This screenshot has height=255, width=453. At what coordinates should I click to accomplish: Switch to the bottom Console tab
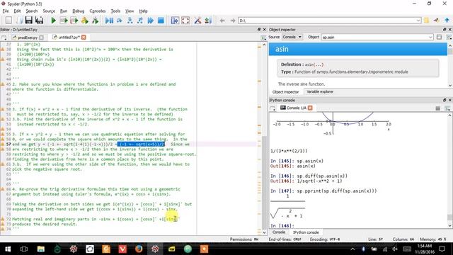pyautogui.click(x=278, y=232)
